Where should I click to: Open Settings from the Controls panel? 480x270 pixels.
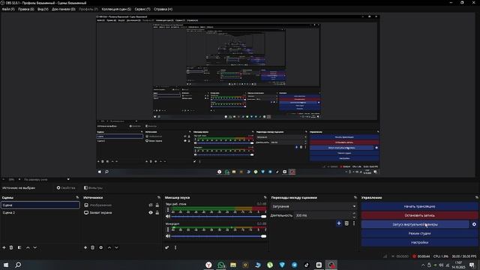(419, 242)
